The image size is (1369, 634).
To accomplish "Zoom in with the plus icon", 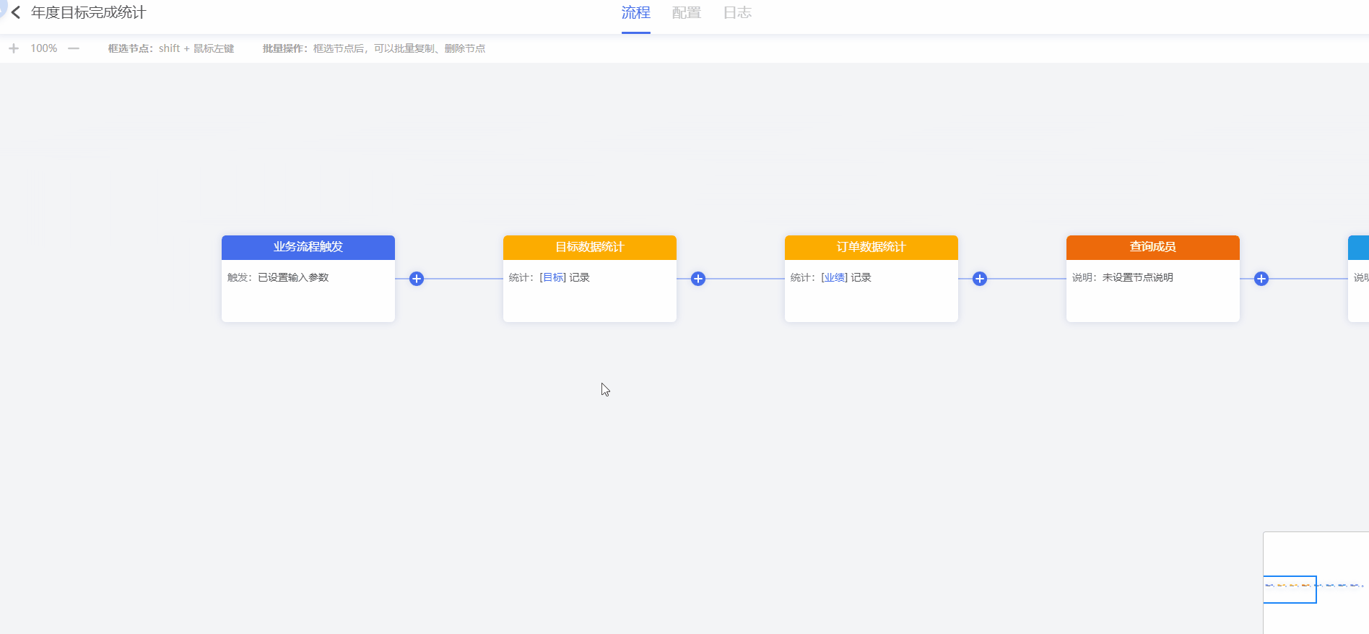I will [14, 48].
